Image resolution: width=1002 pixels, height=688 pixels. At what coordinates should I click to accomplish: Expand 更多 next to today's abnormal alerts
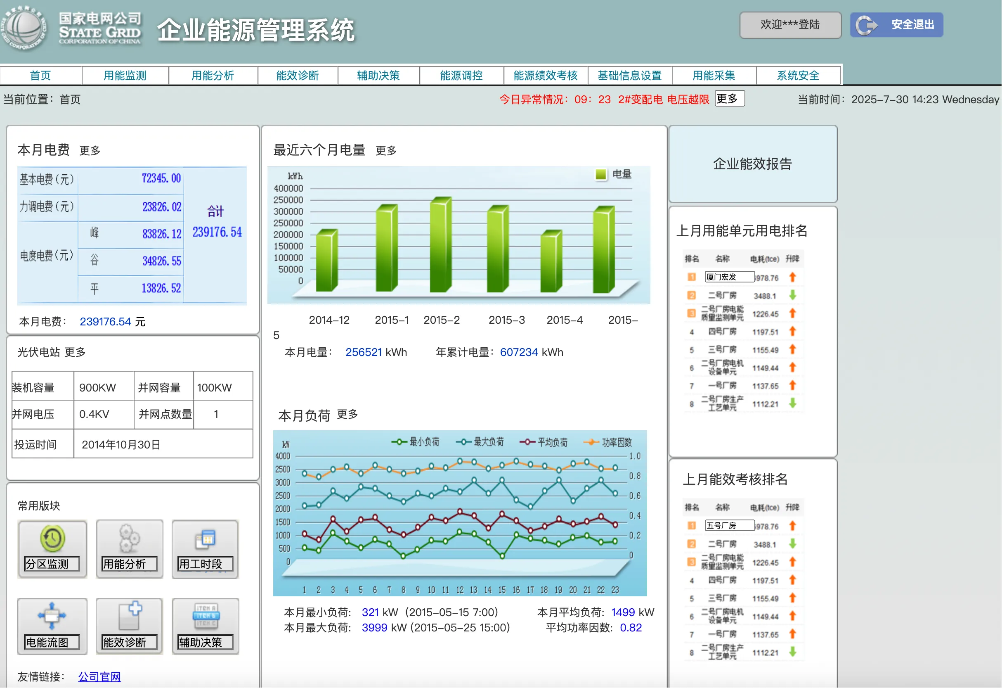pyautogui.click(x=729, y=99)
